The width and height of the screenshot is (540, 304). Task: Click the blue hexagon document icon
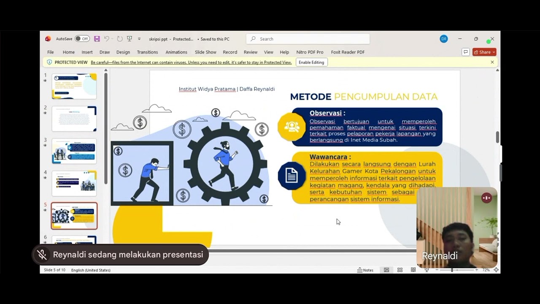[x=292, y=176]
